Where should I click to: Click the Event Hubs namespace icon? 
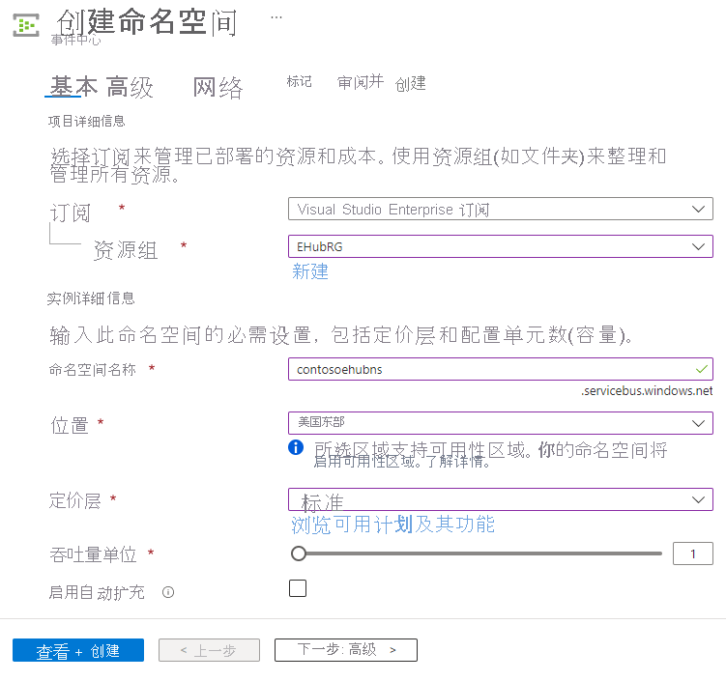coord(26,24)
